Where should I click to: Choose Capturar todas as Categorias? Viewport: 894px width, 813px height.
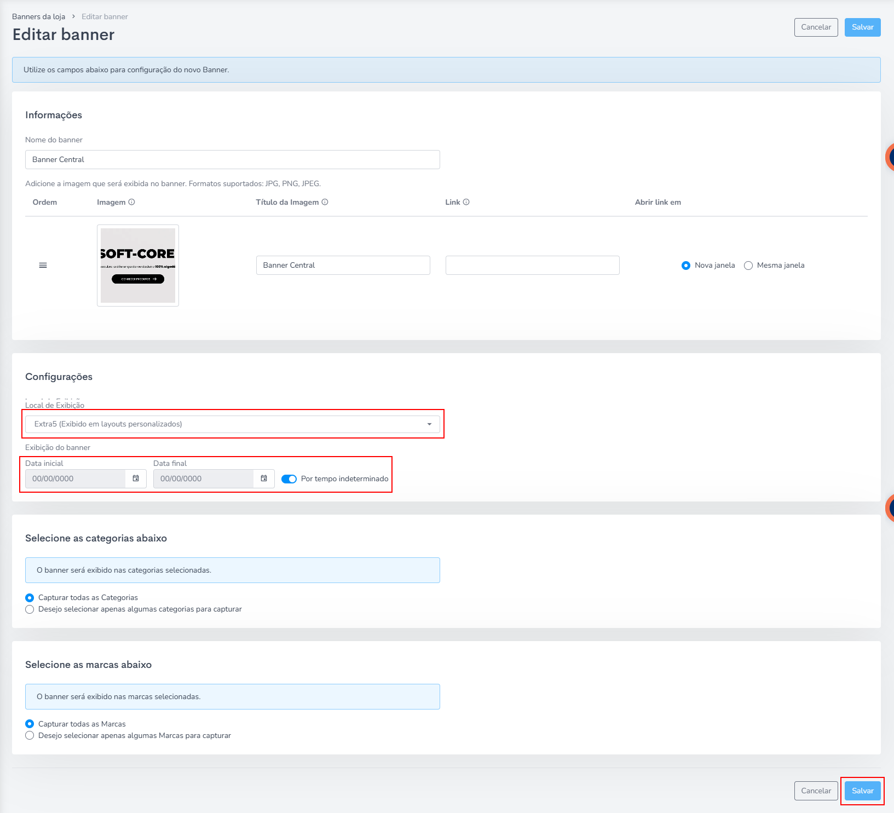point(30,598)
